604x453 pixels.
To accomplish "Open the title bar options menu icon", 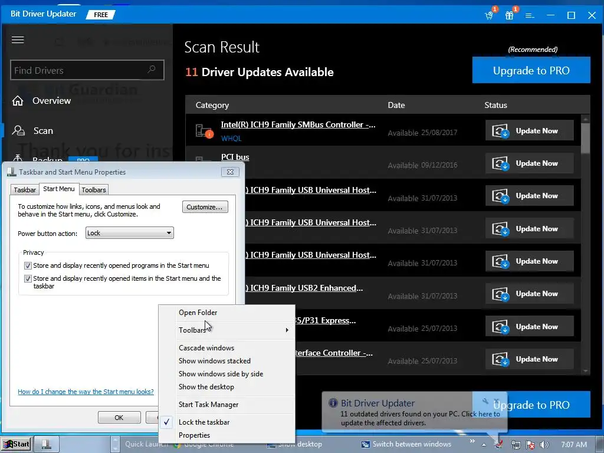I will click(x=530, y=16).
